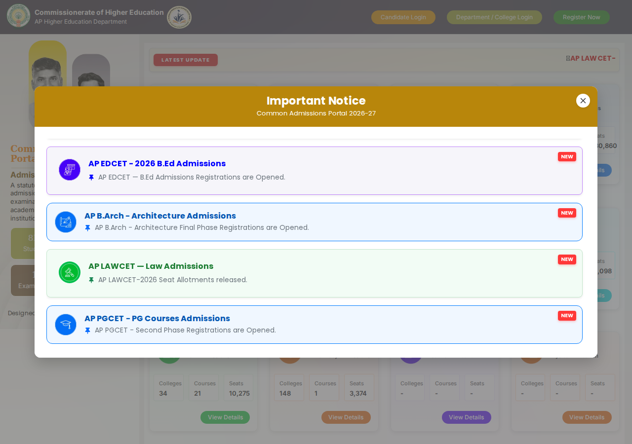Click View Details on the 148 colleges card
This screenshot has height=444, width=632.
coord(346,417)
